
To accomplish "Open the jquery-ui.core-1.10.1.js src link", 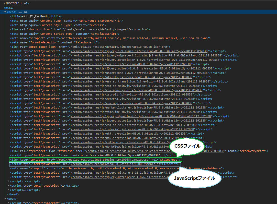I will point(122,173).
